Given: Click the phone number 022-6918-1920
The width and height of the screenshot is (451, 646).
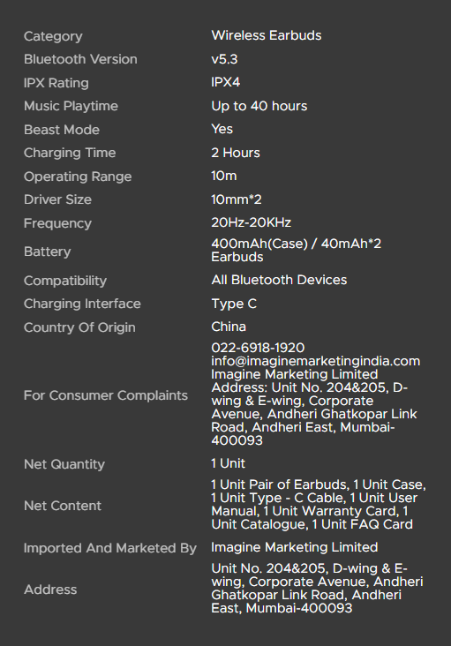Looking at the screenshot, I should point(258,348).
